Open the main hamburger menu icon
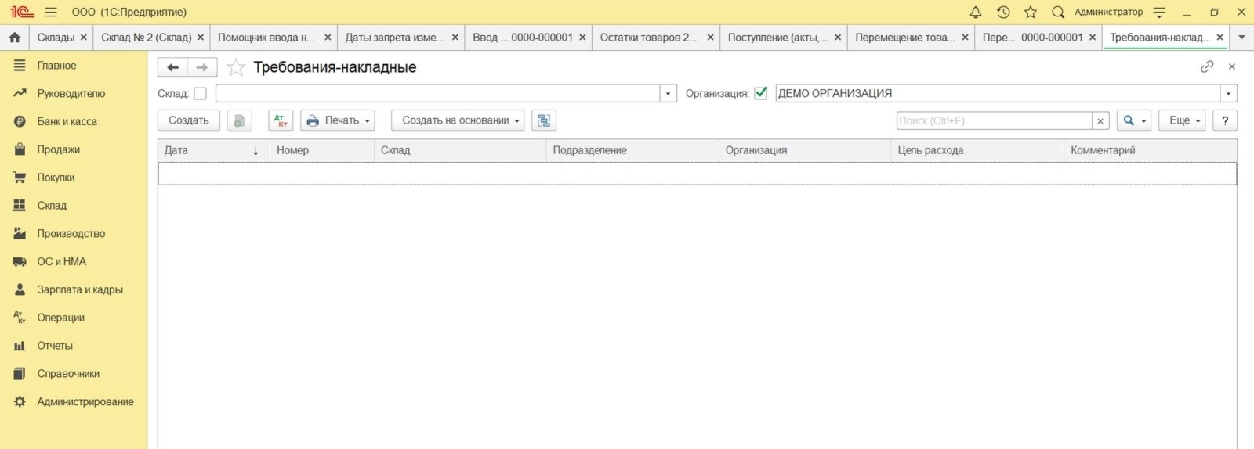Image resolution: width=1254 pixels, height=449 pixels. tap(51, 12)
